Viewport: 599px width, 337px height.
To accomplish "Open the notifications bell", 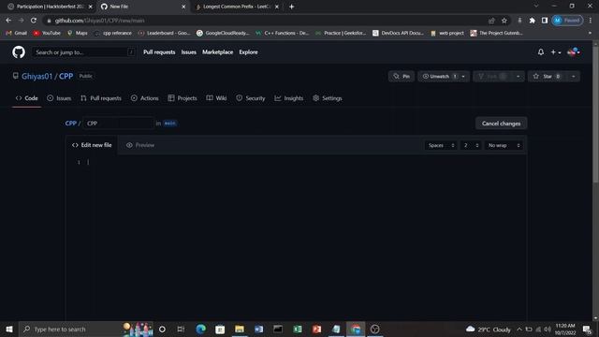I will tap(541, 52).
